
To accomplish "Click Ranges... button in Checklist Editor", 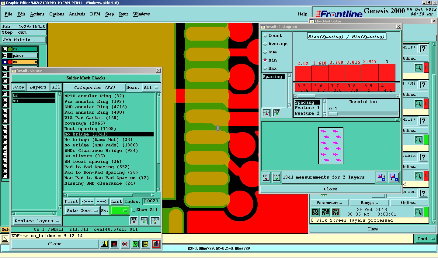I will (x=369, y=203).
